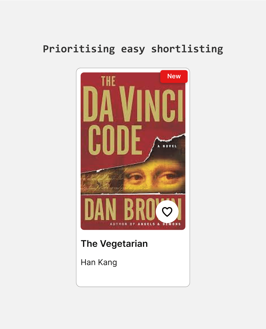Screen dimensions: 266x329
Task: Click the white circle behind the heart
Action: click(x=167, y=212)
